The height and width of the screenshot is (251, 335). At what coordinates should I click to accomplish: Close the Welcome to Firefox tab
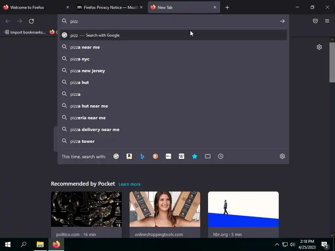point(68,7)
